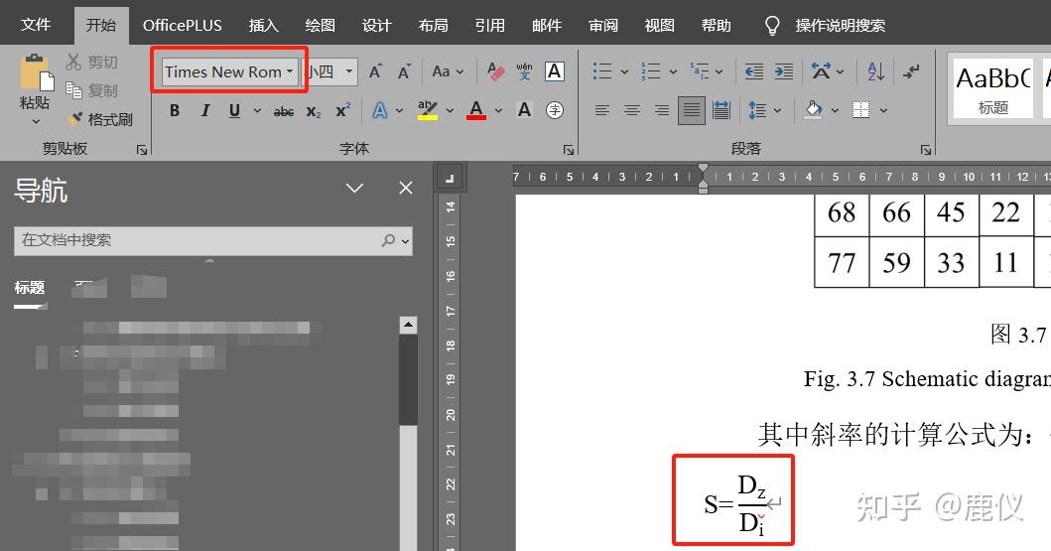The image size is (1051, 551).
Task: Click the bullets list icon
Action: point(601,71)
